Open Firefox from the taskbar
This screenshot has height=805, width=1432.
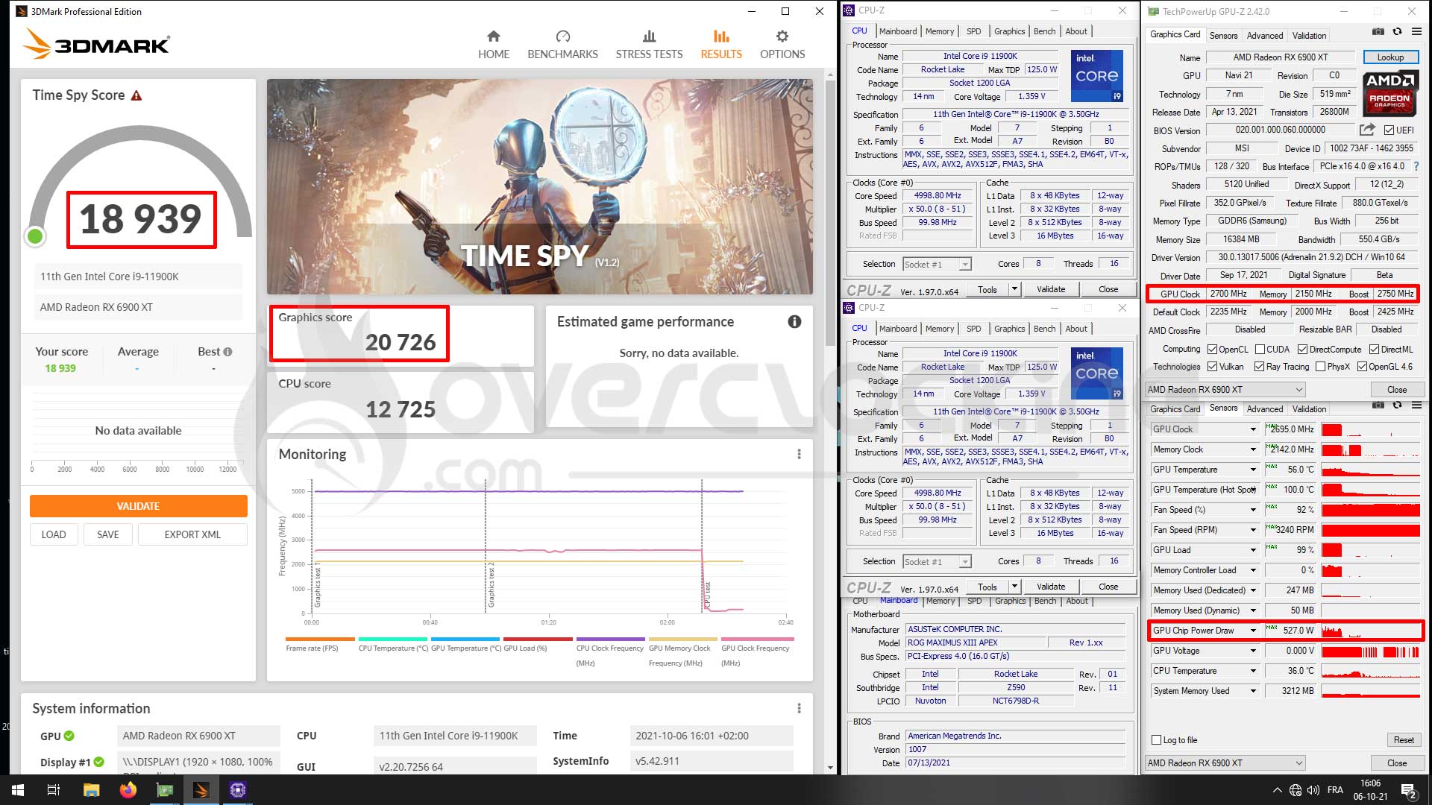point(128,790)
